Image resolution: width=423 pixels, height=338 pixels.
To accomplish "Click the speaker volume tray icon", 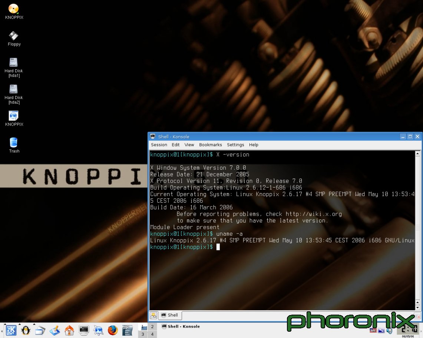I will pyautogui.click(x=389, y=331).
